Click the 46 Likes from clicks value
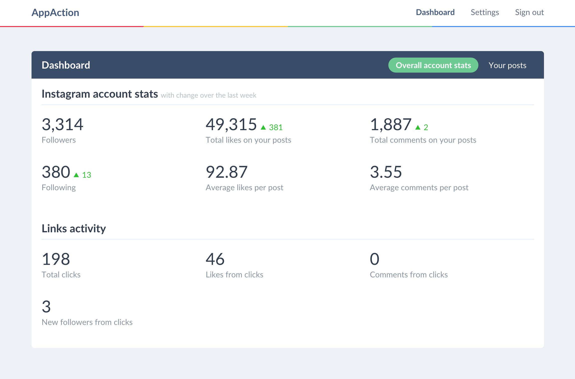575x379 pixels. (215, 259)
